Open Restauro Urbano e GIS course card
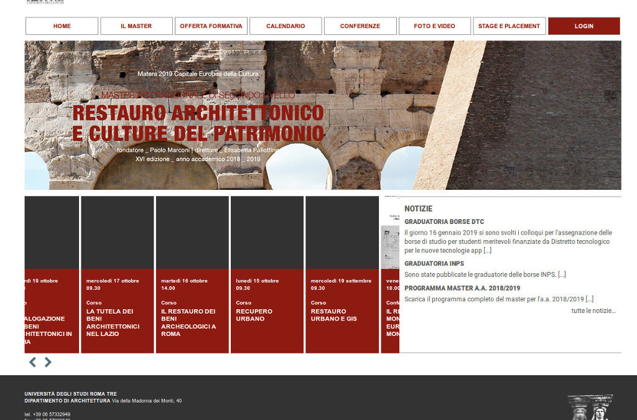The width and height of the screenshot is (637, 420). (342, 274)
